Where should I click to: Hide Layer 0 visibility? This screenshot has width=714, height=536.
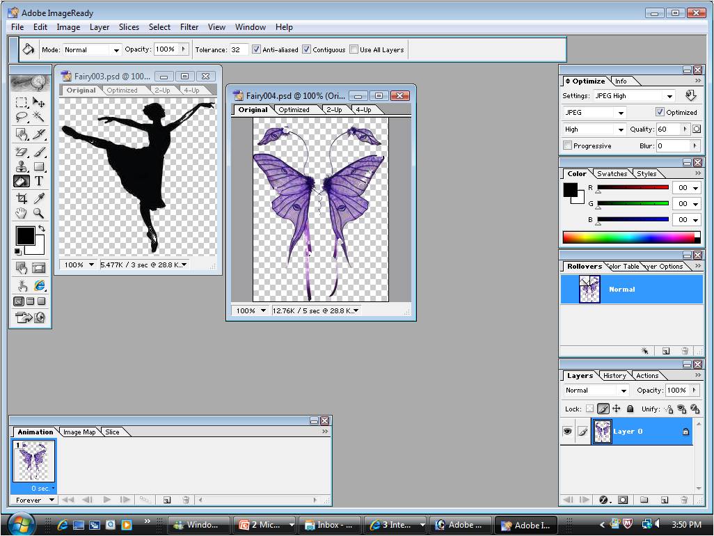pos(569,431)
